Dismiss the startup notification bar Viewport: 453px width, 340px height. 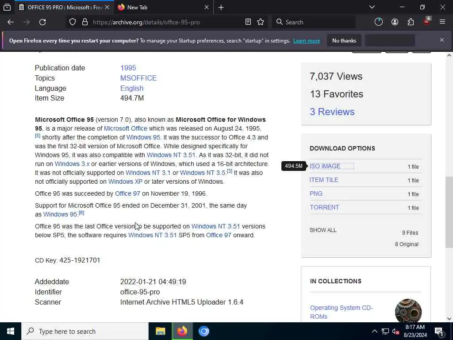[442, 40]
